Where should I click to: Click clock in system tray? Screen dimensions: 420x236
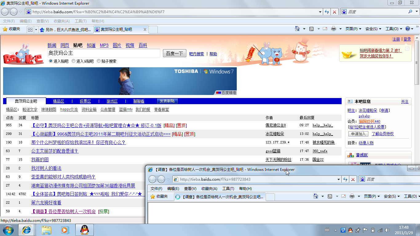click(x=404, y=230)
